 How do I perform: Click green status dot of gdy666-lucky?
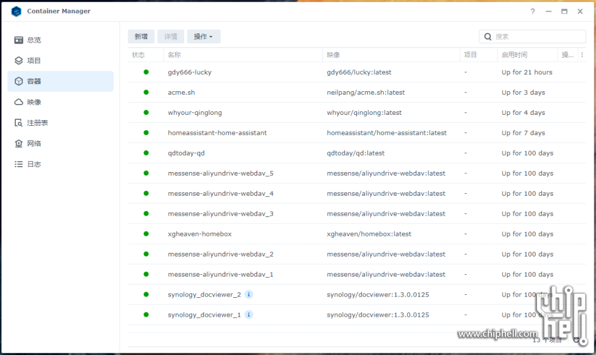[146, 72]
